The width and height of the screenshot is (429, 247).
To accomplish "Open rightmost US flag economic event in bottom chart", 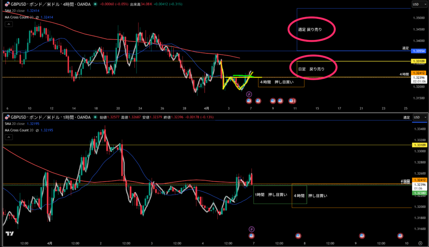I will point(400,235).
